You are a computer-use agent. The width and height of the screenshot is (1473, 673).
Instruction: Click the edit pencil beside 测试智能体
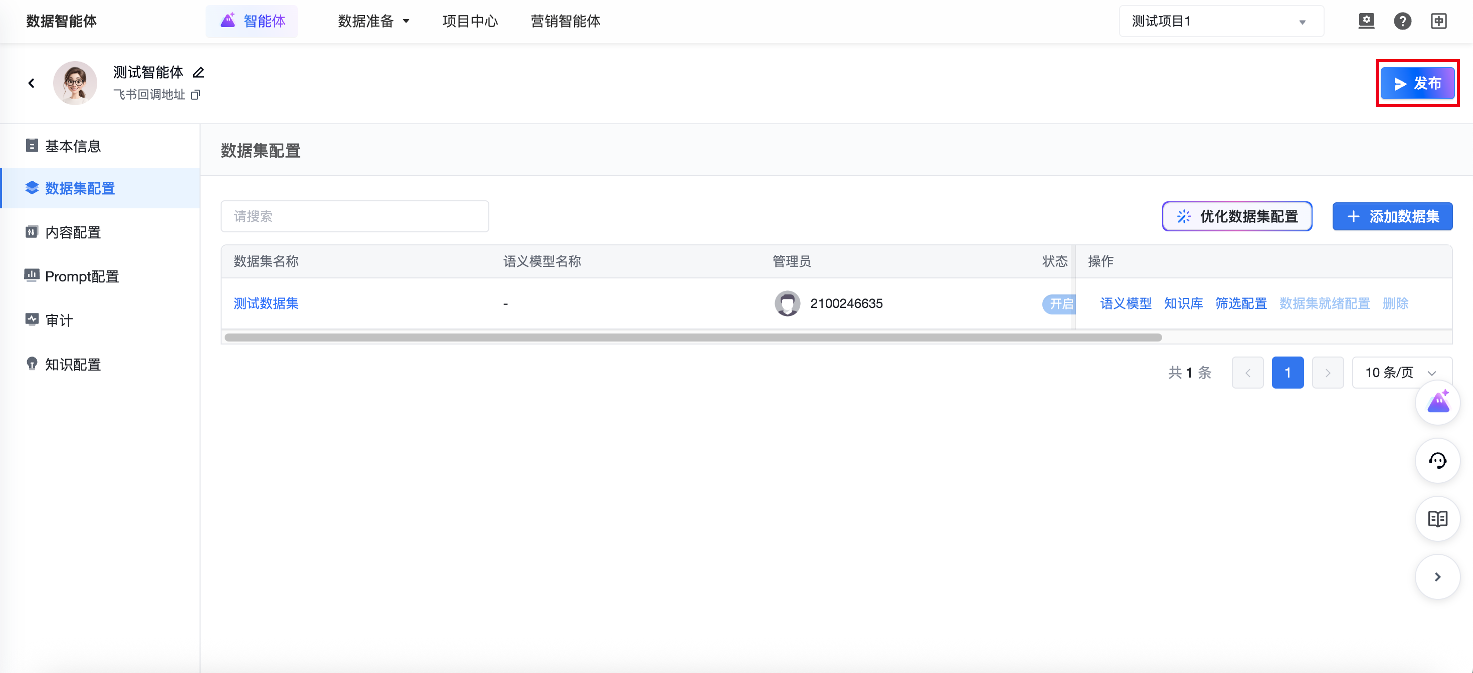click(199, 73)
